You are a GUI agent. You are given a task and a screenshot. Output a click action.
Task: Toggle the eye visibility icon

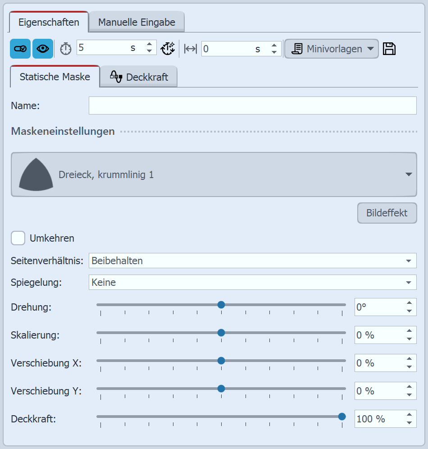coord(43,49)
